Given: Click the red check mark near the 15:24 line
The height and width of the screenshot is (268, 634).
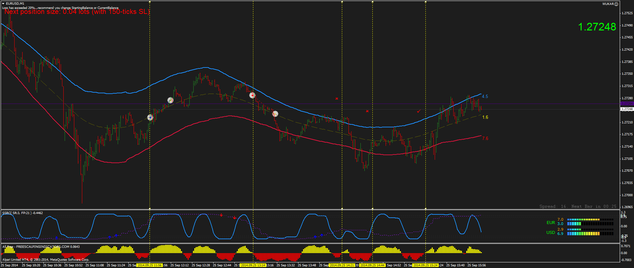Looking at the screenshot, I should pyautogui.click(x=419, y=111).
